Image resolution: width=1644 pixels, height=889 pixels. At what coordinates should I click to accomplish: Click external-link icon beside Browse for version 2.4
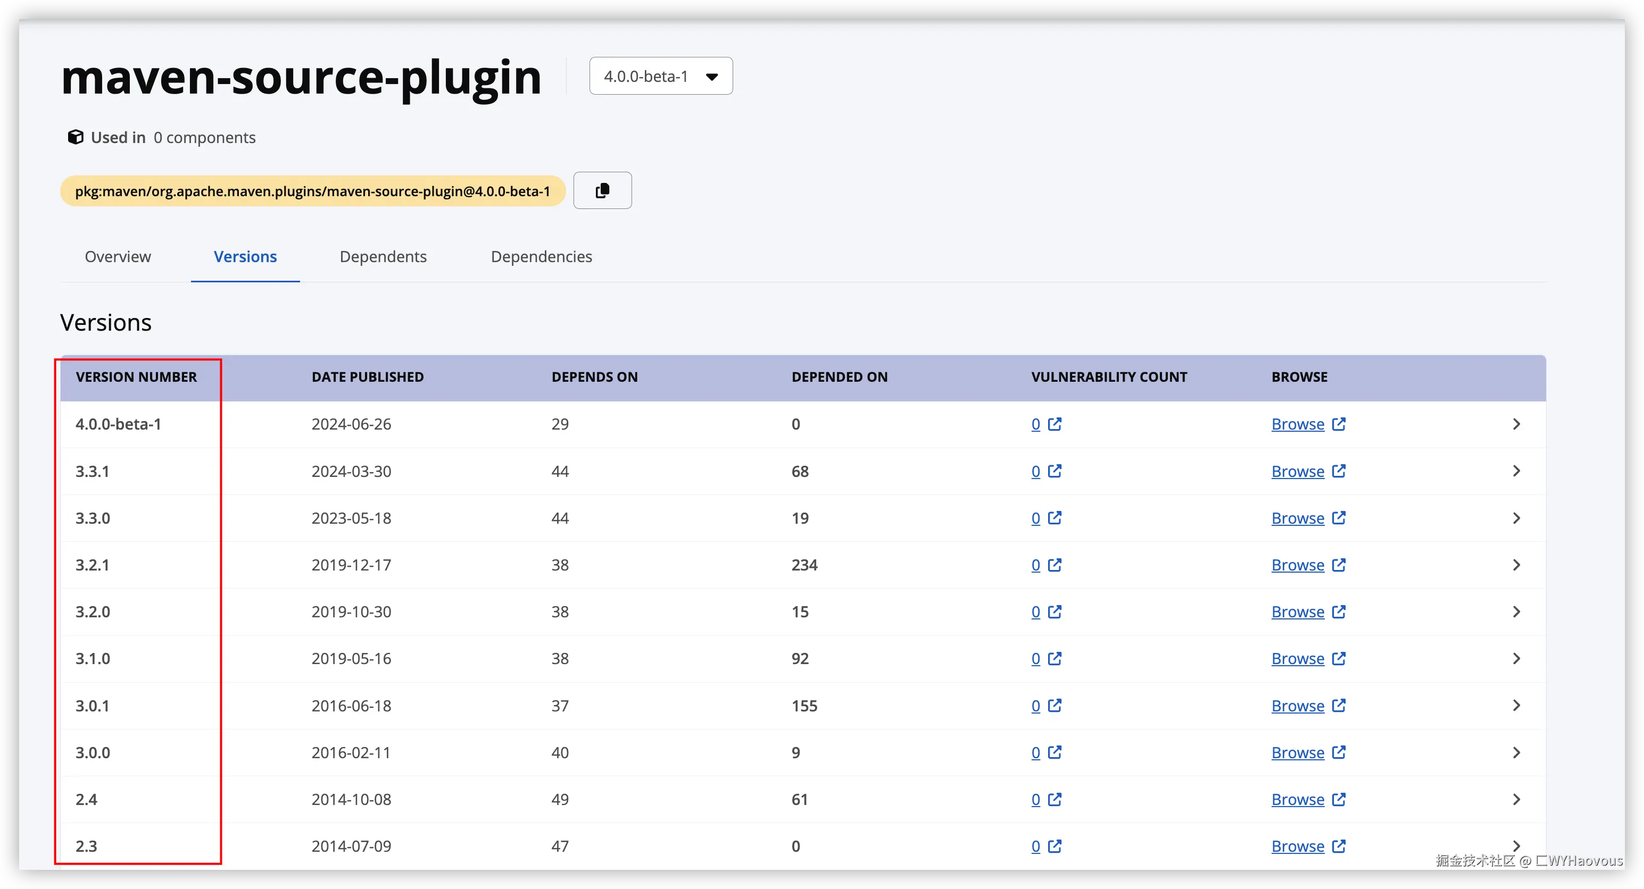tap(1339, 799)
